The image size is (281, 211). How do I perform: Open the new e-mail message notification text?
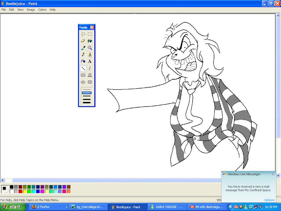click(x=248, y=188)
